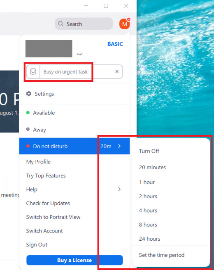The width and height of the screenshot is (214, 270).
Task: Turn Off do not disturb
Action: coord(149,151)
